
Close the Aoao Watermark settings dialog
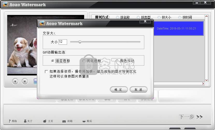click(x=145, y=21)
